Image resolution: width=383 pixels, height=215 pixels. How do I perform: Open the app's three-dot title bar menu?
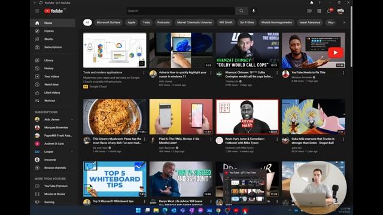pyautogui.click(x=320, y=2)
